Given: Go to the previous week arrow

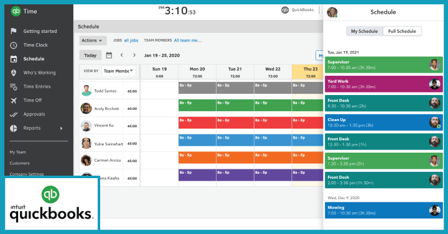Looking at the screenshot, I should pos(122,55).
